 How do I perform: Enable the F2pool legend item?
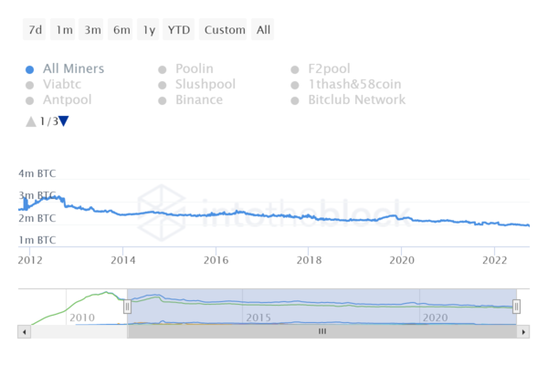pos(329,68)
